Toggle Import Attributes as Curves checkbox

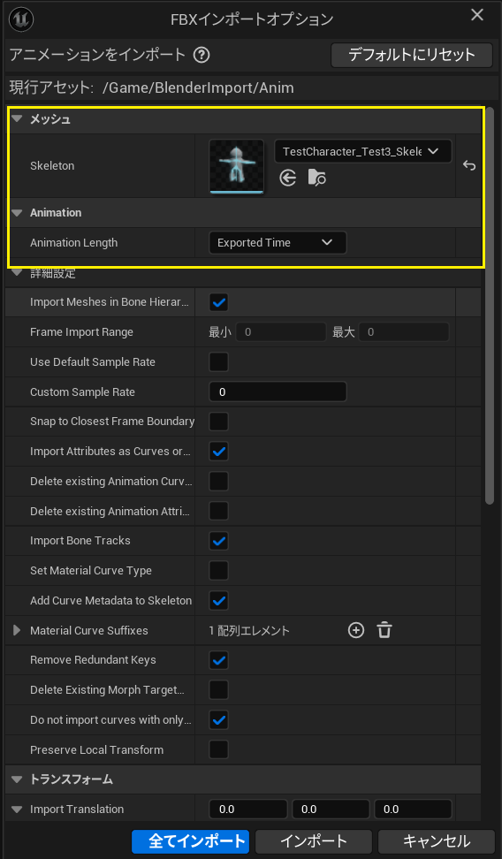[219, 452]
